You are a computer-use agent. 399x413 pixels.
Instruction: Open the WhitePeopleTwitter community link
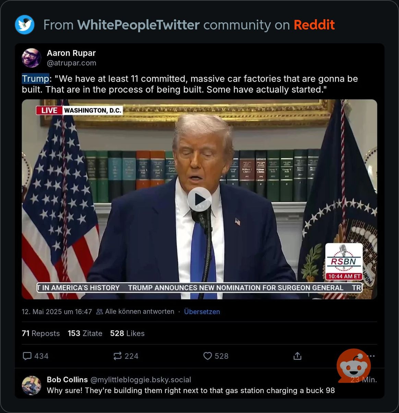pyautogui.click(x=138, y=25)
